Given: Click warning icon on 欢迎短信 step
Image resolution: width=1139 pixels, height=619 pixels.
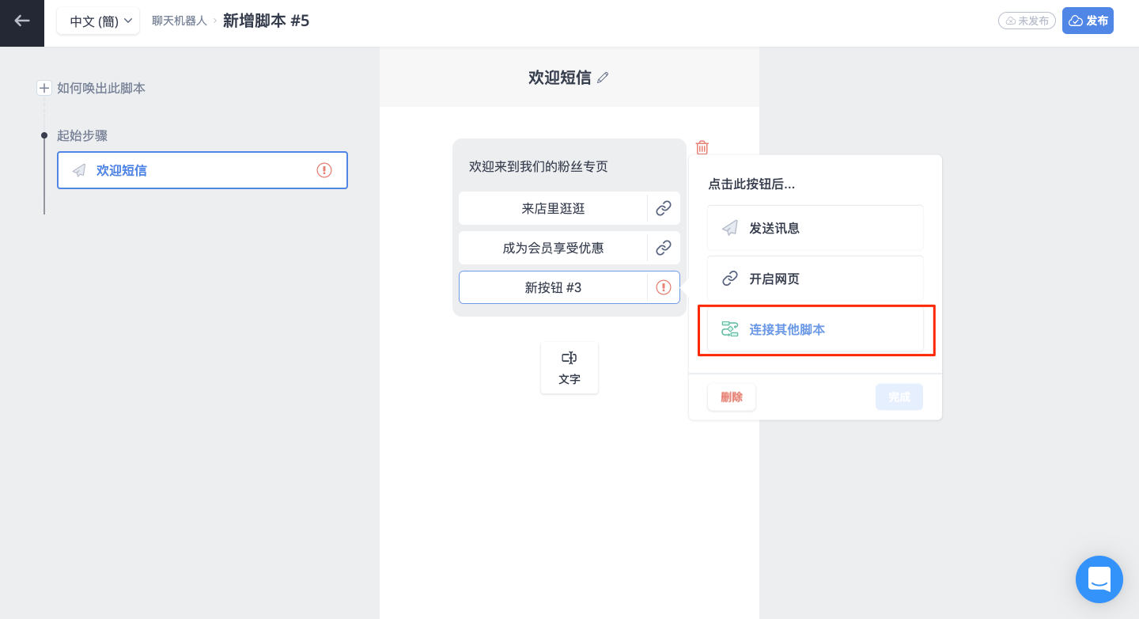Looking at the screenshot, I should pos(324,170).
